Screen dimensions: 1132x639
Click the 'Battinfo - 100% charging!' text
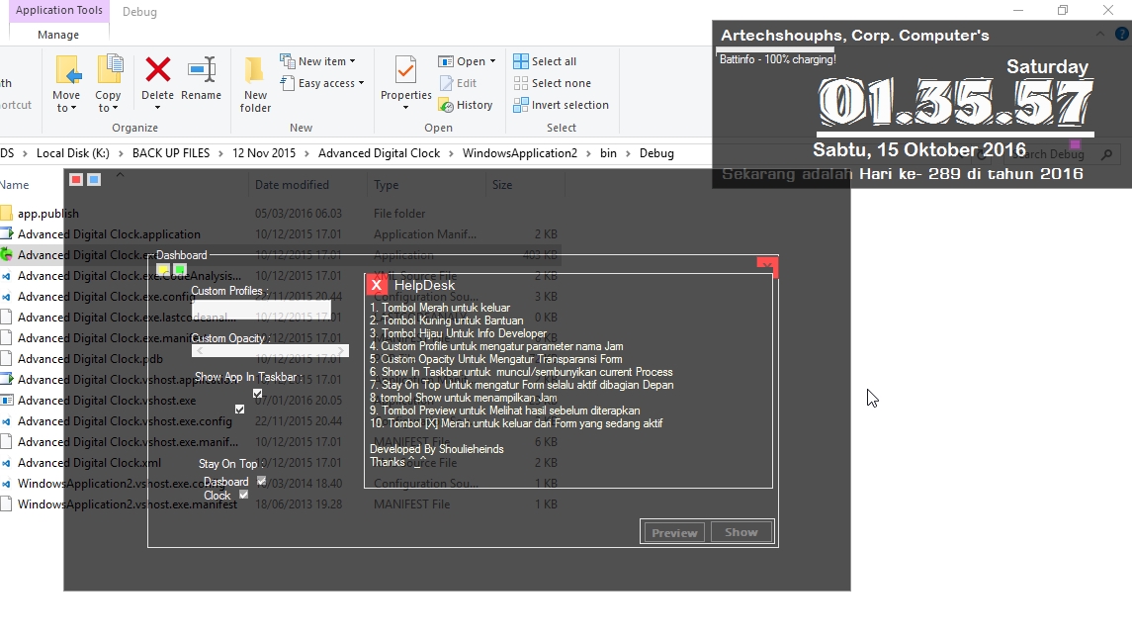click(x=777, y=59)
